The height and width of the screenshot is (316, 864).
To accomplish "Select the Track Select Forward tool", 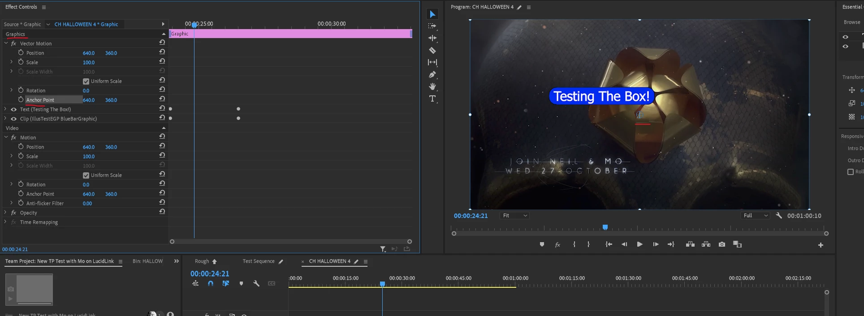I will tap(432, 26).
